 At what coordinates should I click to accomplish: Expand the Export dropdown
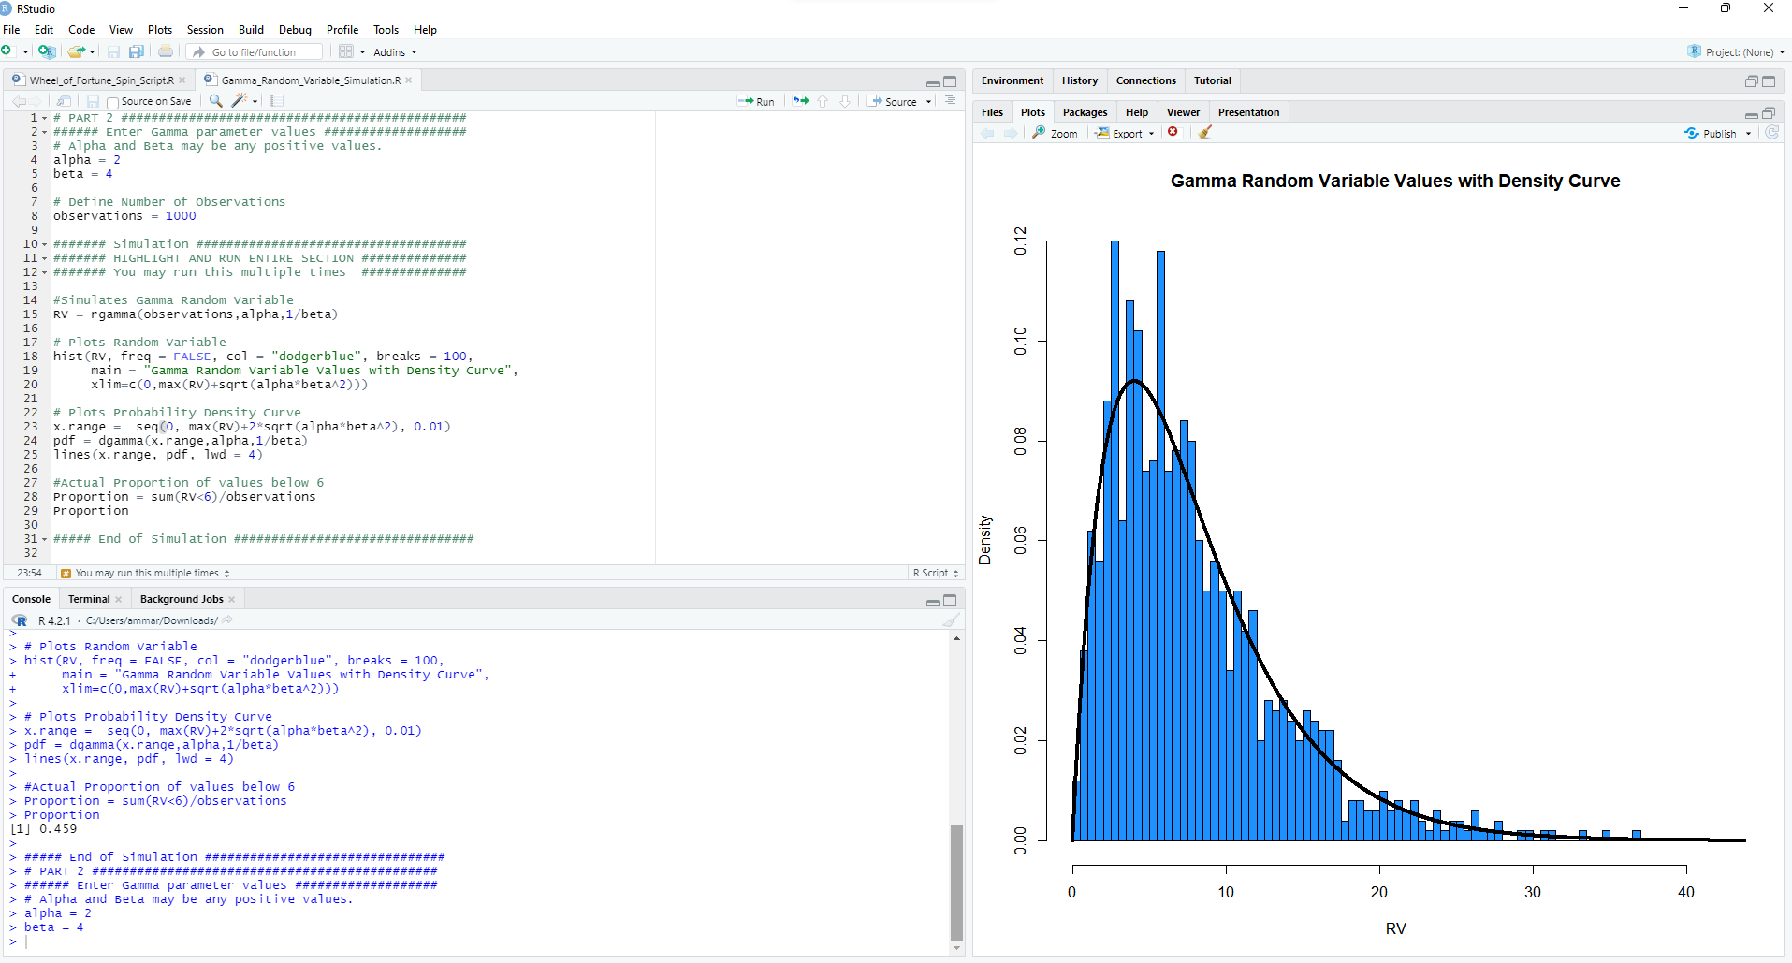[x=1125, y=133]
